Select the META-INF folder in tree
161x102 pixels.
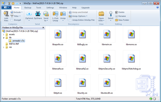12,44
